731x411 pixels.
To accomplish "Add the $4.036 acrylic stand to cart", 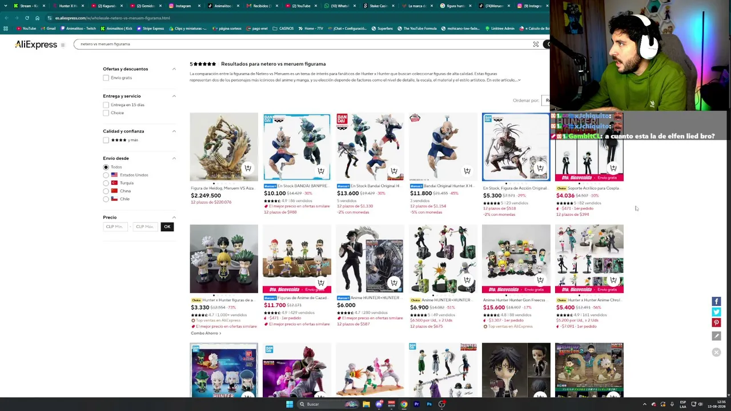I will 613,168.
